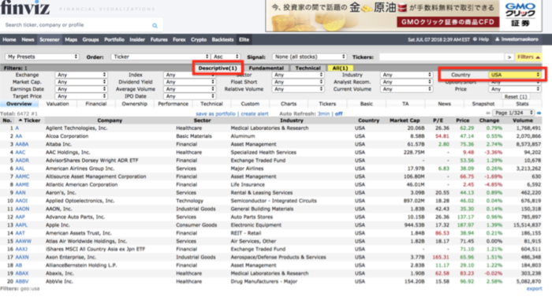Open the Dividend Yield filter dropdown

tap(189, 82)
